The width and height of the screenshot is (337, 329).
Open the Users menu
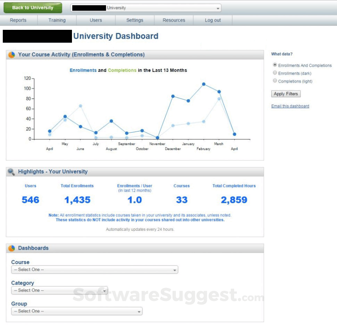[95, 20]
